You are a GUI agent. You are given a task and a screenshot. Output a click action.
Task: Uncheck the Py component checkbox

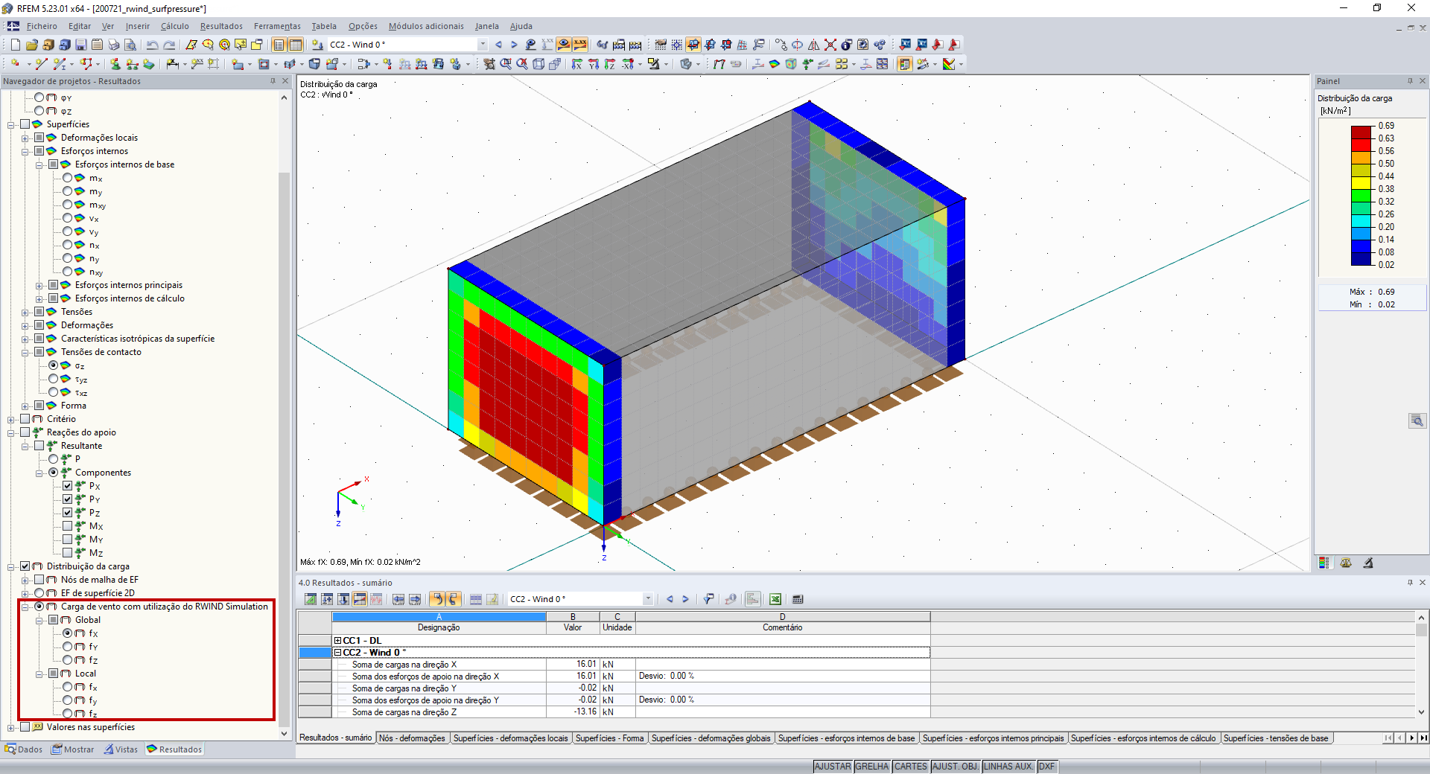67,499
